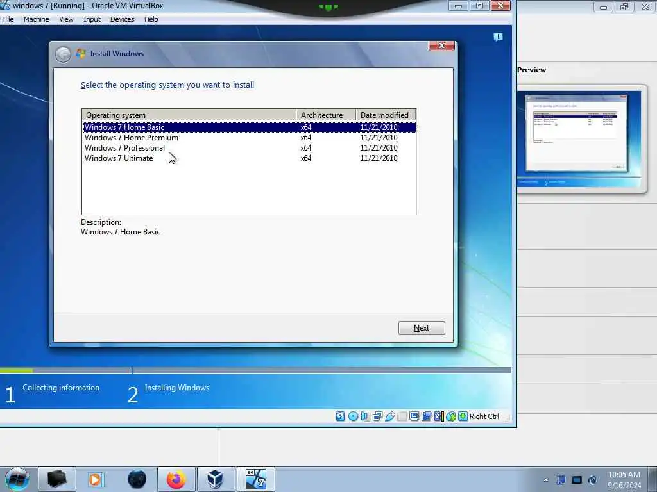The width and height of the screenshot is (657, 492).
Task: Open the Input menu
Action: click(92, 19)
